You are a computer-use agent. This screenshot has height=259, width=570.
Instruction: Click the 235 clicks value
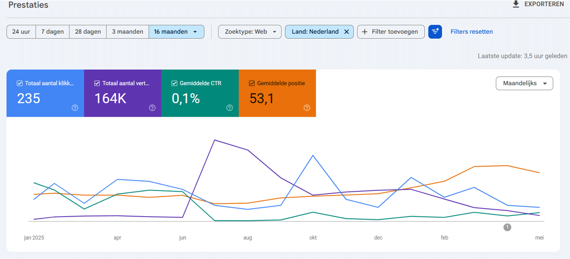29,98
